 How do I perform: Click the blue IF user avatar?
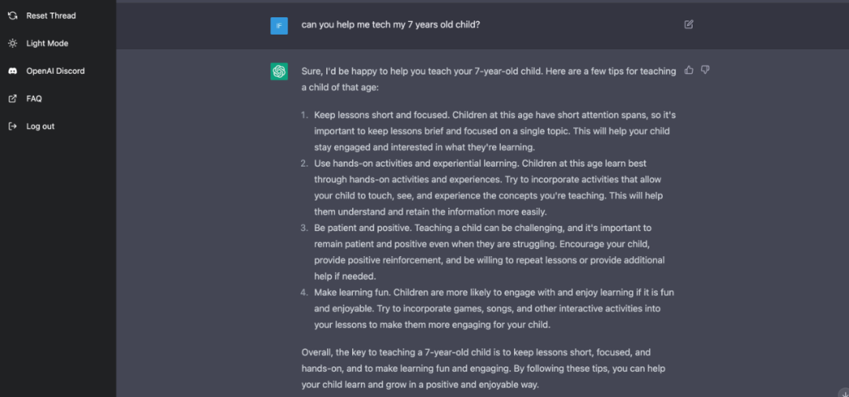coord(279,25)
